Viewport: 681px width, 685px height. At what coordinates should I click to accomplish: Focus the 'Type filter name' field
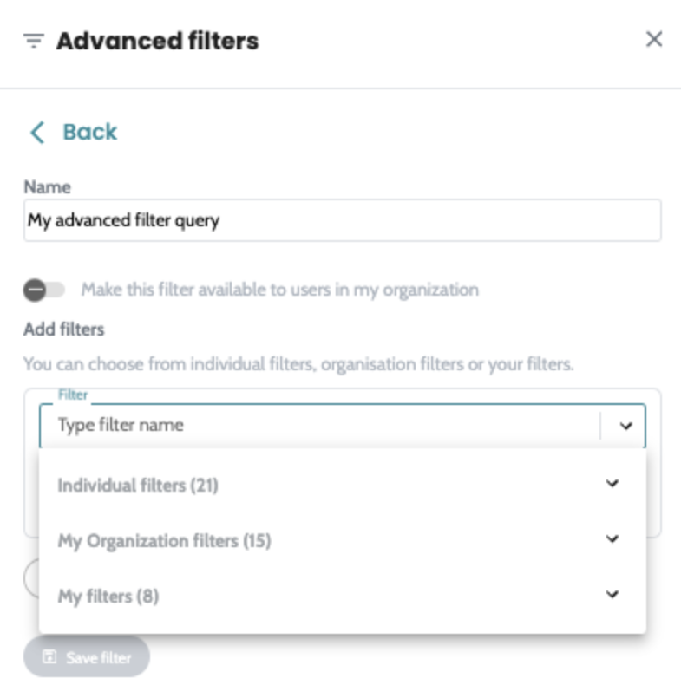[x=321, y=425]
